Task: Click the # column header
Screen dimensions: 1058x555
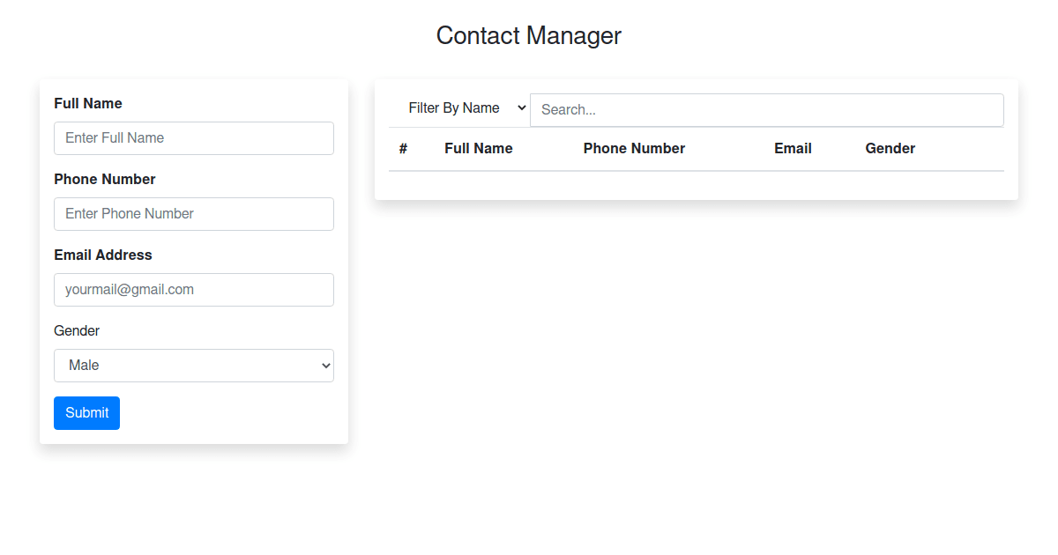Action: pyautogui.click(x=403, y=149)
